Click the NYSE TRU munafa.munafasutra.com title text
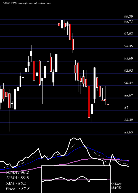This screenshot has height=193, width=138. (27, 3)
